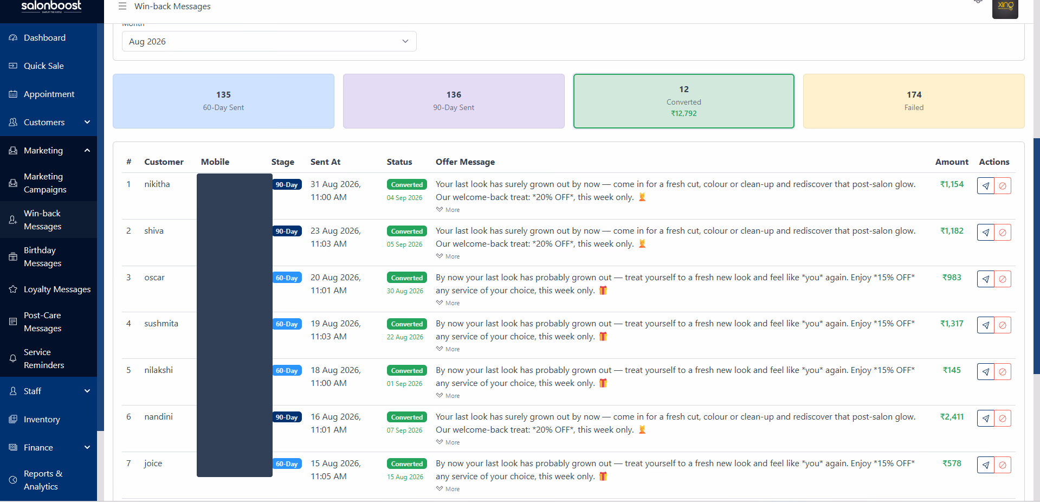Image resolution: width=1040 pixels, height=502 pixels.
Task: Open the hamburger menu toggle
Action: (x=122, y=6)
